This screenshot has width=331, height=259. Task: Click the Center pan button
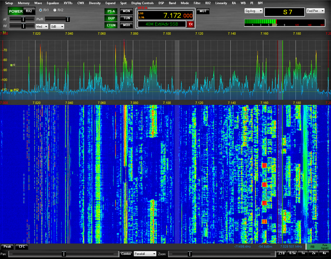pos(126,254)
